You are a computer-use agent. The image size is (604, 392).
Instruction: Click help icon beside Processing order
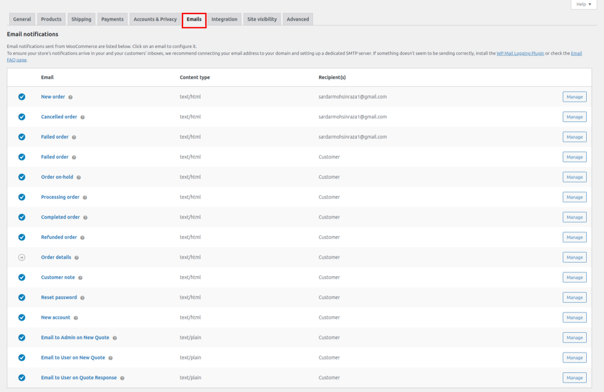click(x=85, y=197)
